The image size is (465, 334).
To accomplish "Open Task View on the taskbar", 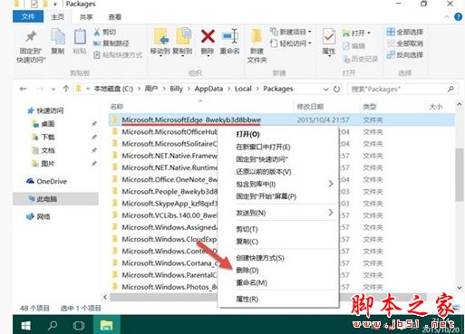I will click(x=79, y=325).
